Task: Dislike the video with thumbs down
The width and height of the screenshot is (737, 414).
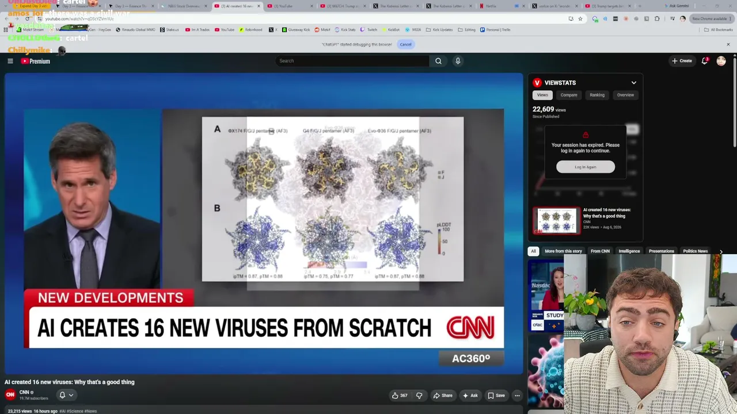Action: [x=419, y=396]
